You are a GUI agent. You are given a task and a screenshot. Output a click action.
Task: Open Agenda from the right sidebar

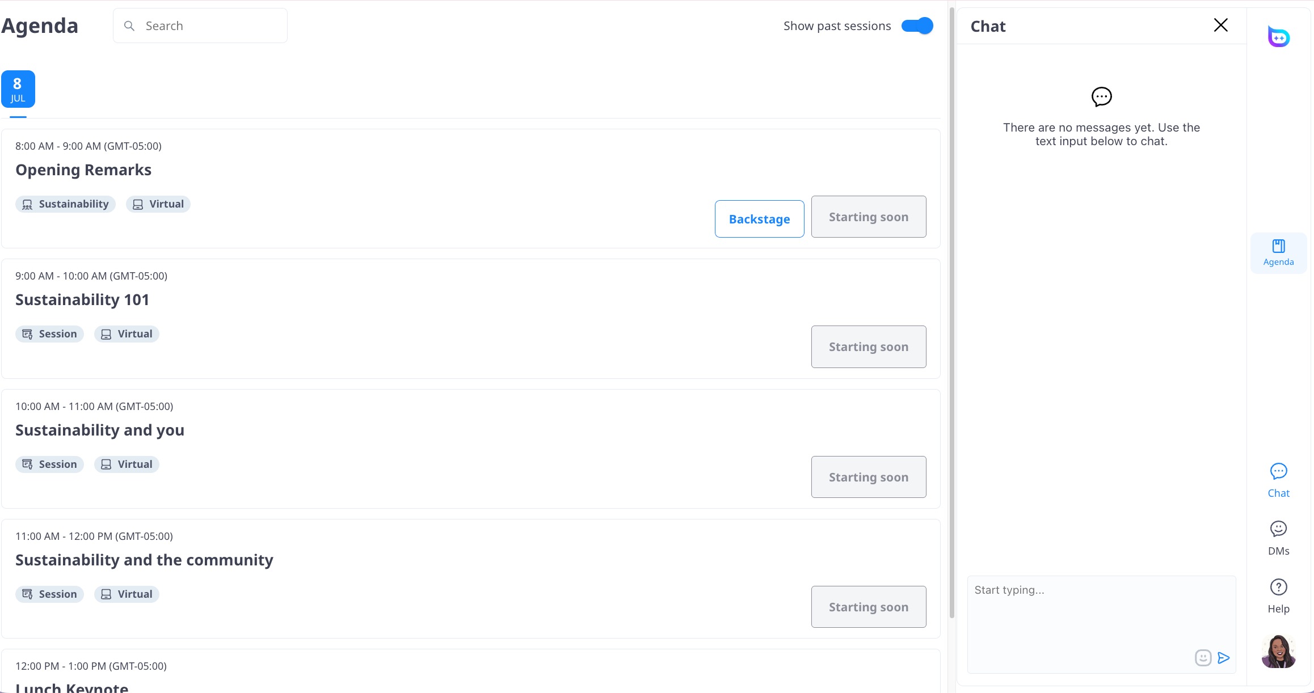(1278, 253)
